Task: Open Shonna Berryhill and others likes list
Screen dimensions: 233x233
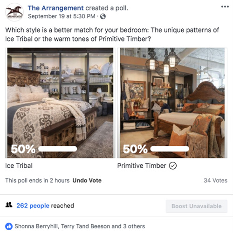Action: [80, 226]
